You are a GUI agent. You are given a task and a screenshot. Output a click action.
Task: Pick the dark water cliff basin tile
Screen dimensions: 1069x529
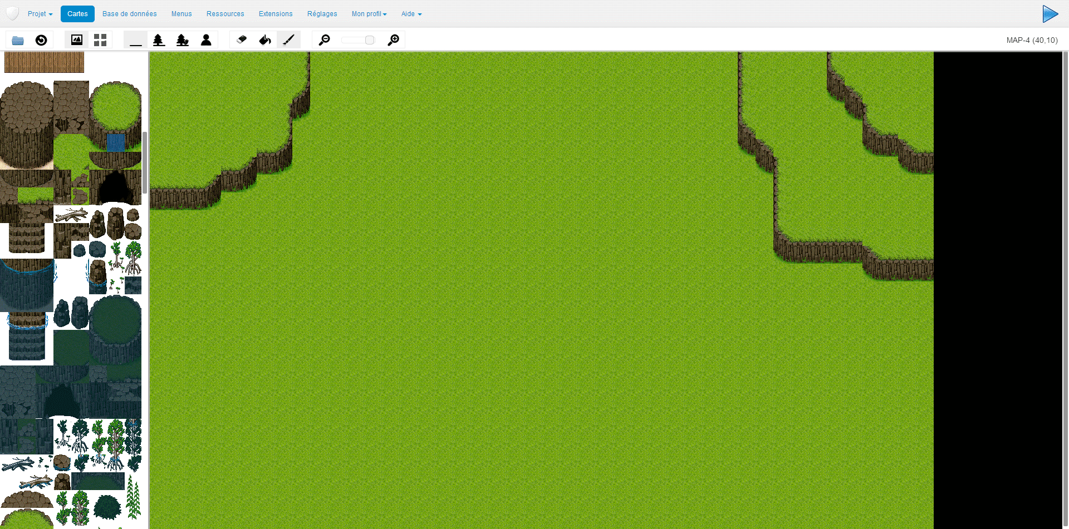[27, 285]
